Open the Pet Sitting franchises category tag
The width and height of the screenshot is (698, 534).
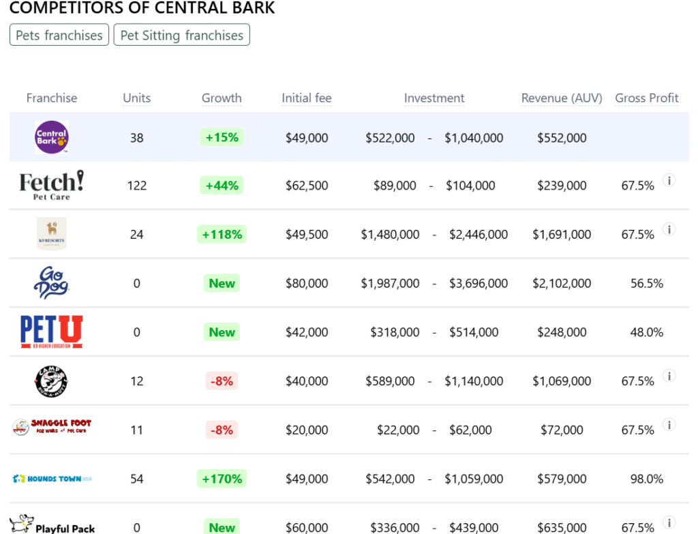click(x=181, y=35)
